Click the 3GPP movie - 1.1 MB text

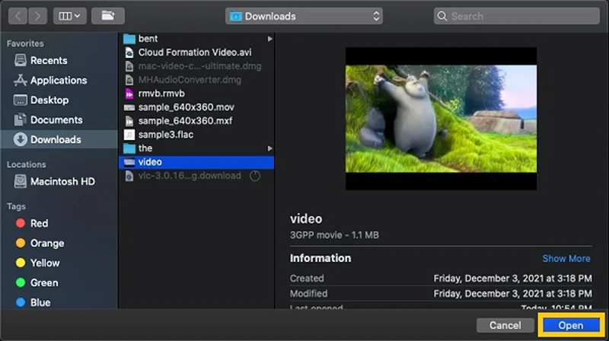click(x=334, y=235)
